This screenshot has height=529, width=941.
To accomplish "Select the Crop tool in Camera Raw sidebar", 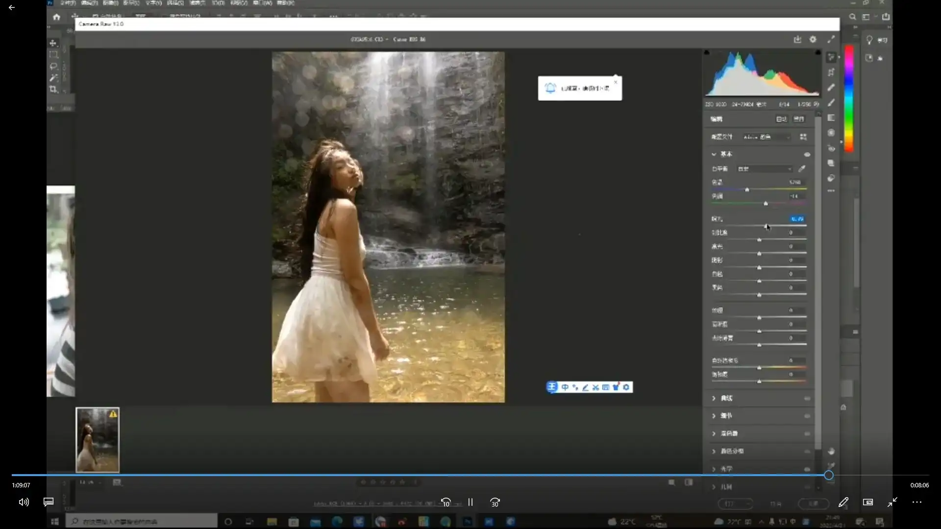I will point(831,72).
